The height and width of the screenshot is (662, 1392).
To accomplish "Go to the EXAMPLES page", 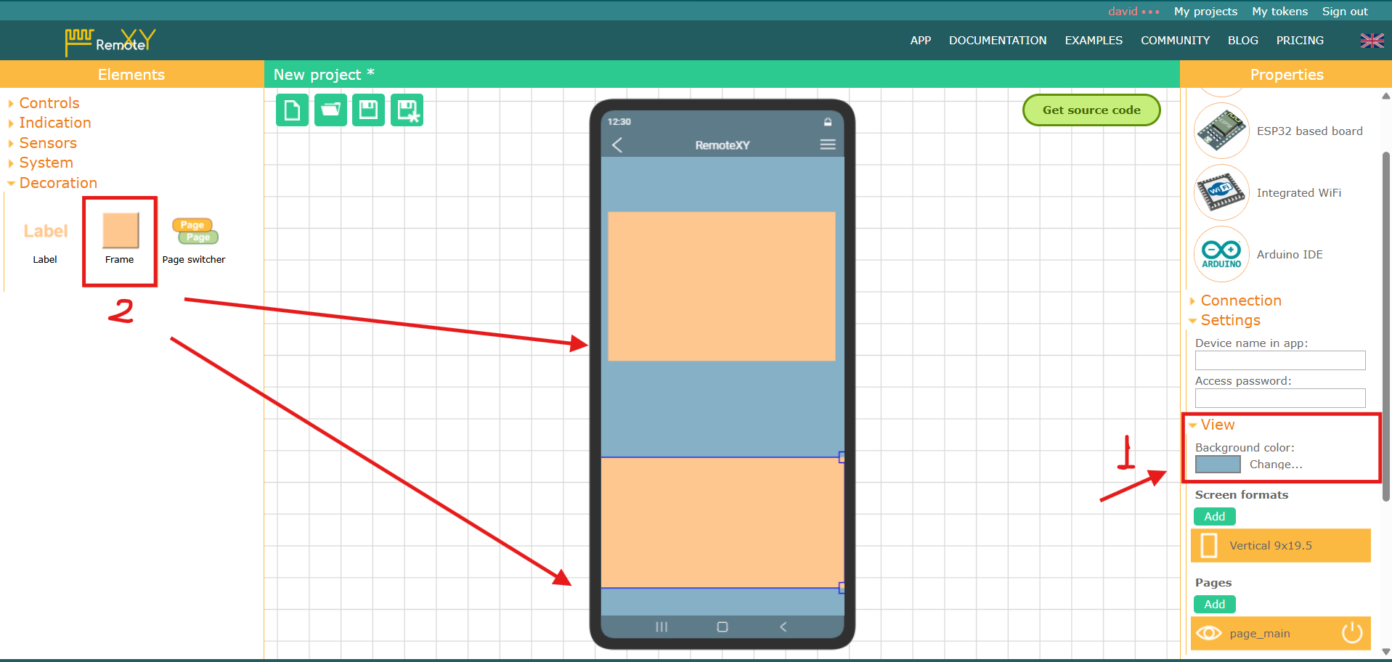I will click(x=1094, y=41).
